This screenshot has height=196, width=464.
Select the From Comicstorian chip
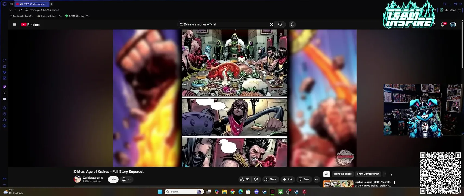point(368,174)
